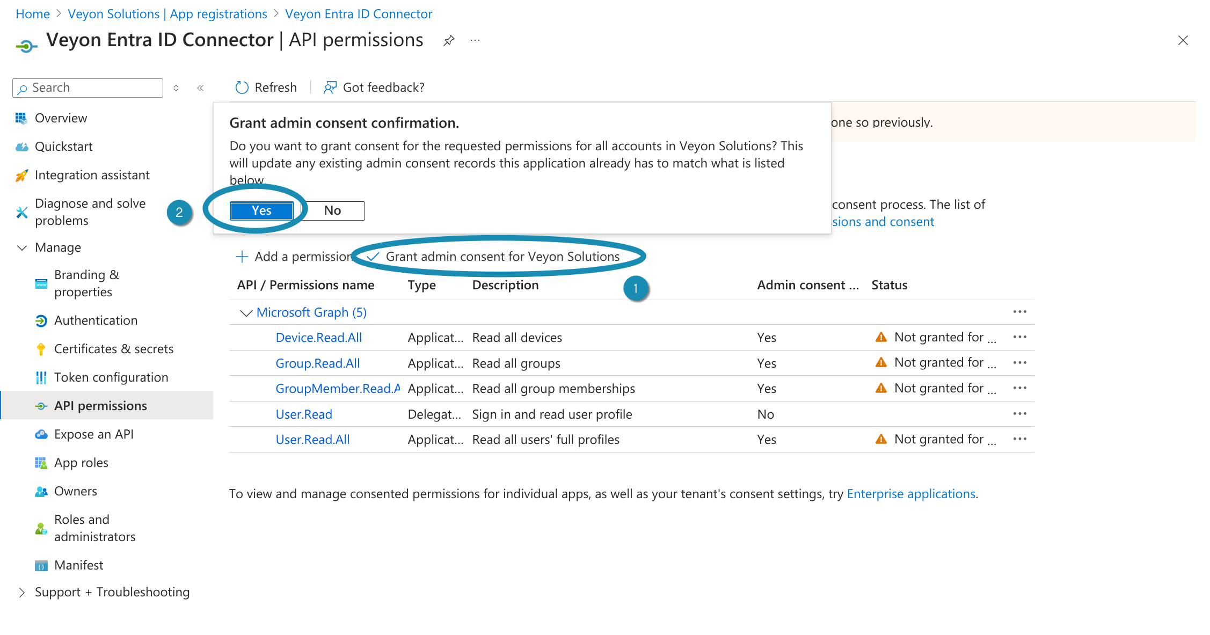Click No in the consent dialog
Image resolution: width=1210 pixels, height=635 pixels.
click(332, 211)
